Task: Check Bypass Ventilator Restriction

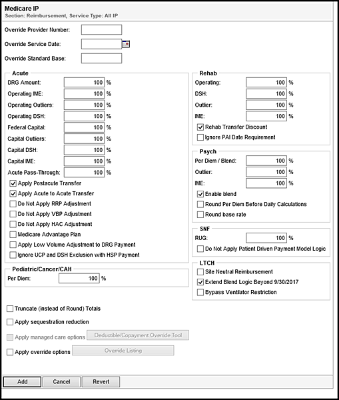Action: click(x=200, y=292)
